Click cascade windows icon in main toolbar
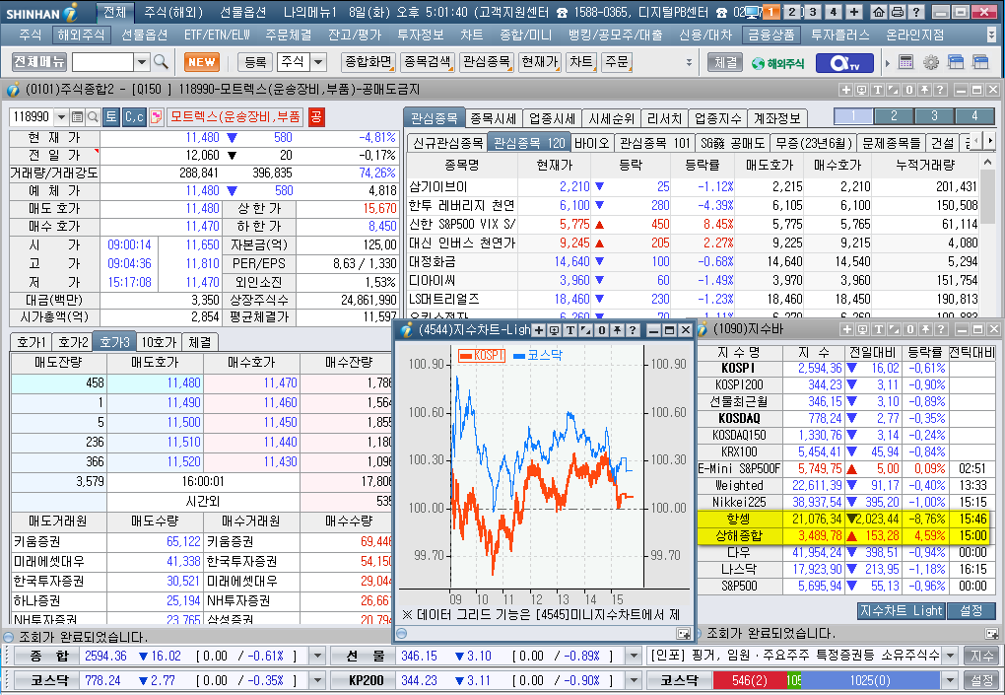The width and height of the screenshot is (1005, 695). tap(956, 62)
